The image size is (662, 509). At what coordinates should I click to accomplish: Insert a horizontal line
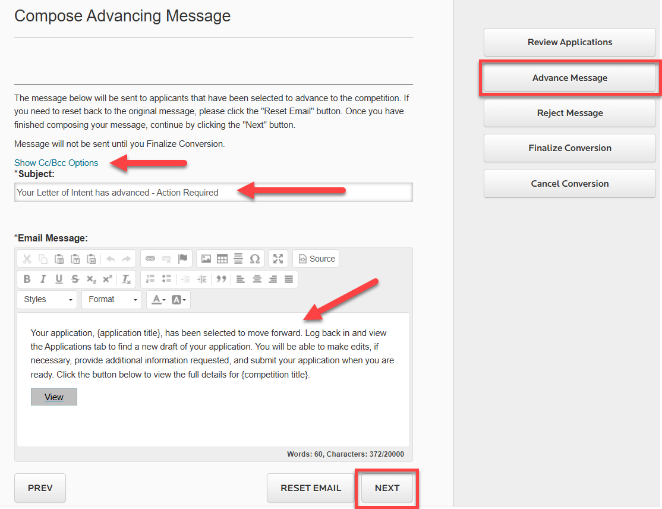(238, 258)
